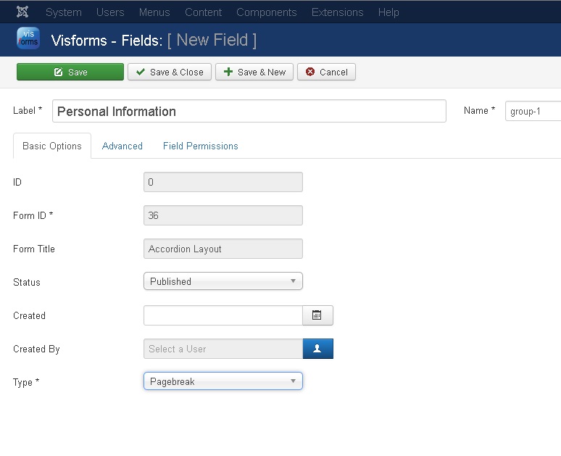Click the select user icon button

(x=317, y=349)
